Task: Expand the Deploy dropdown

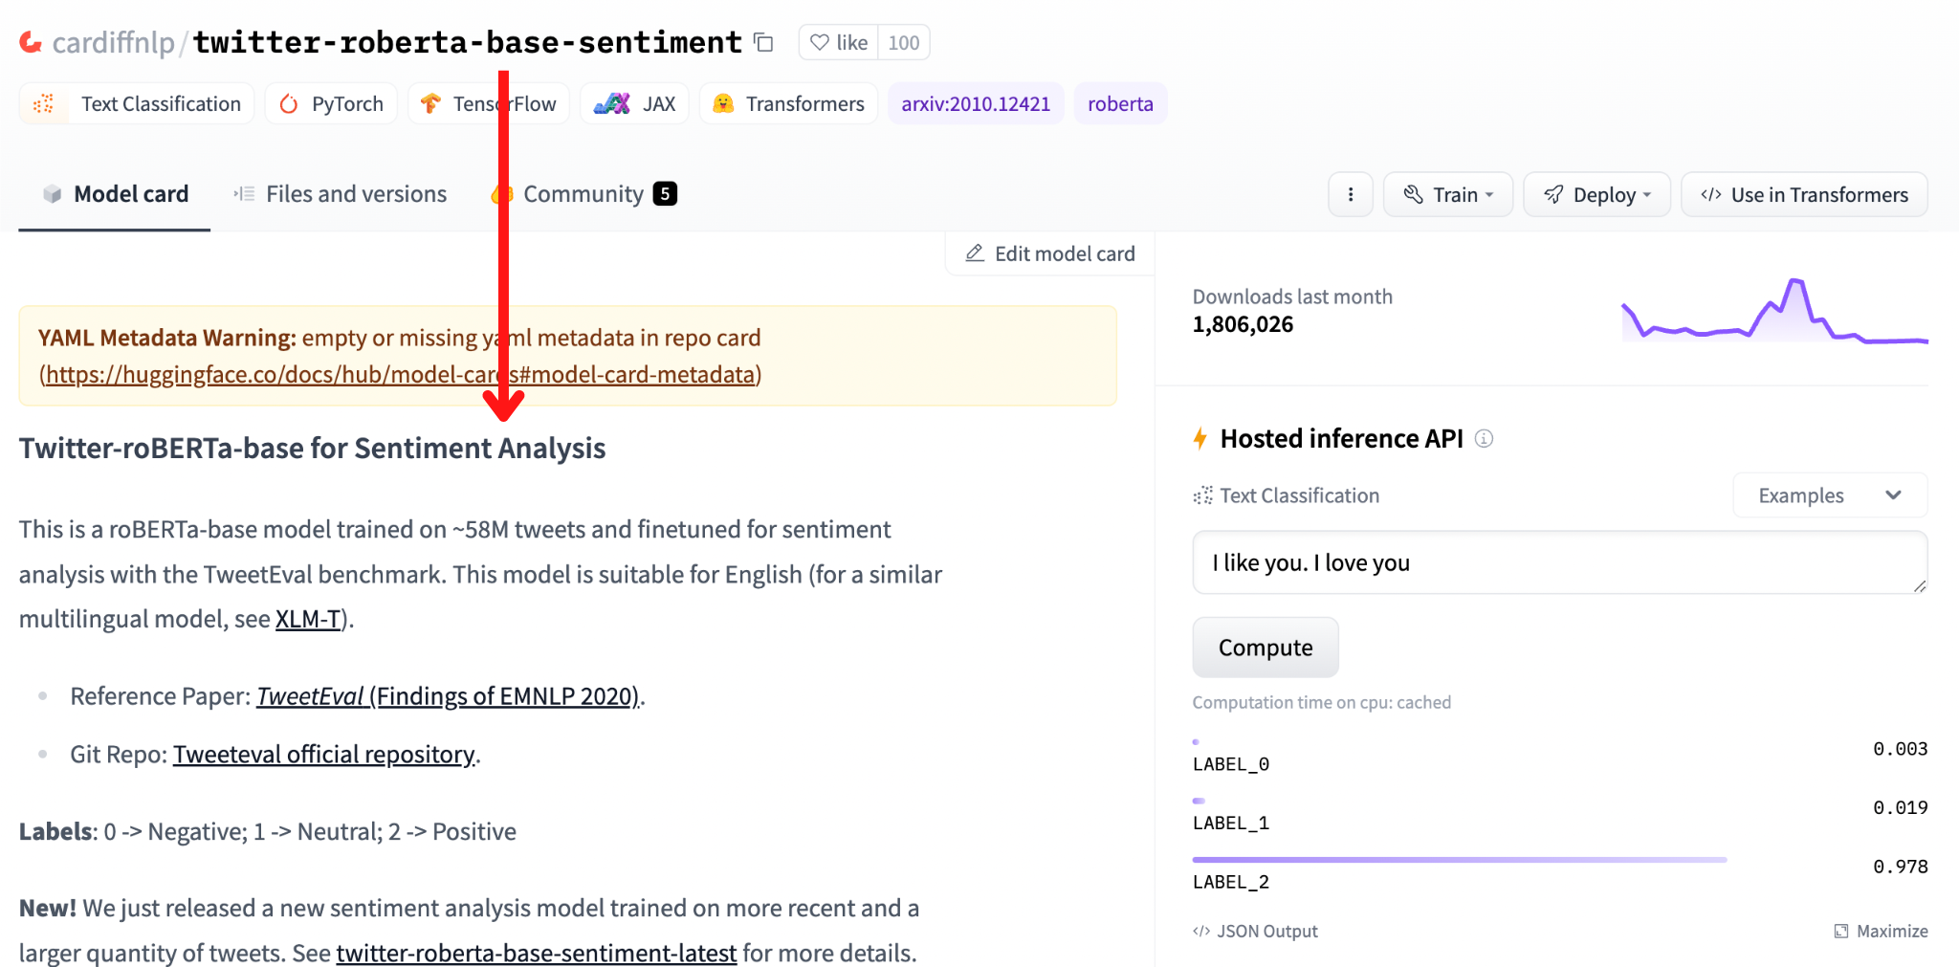Action: pos(1596,194)
